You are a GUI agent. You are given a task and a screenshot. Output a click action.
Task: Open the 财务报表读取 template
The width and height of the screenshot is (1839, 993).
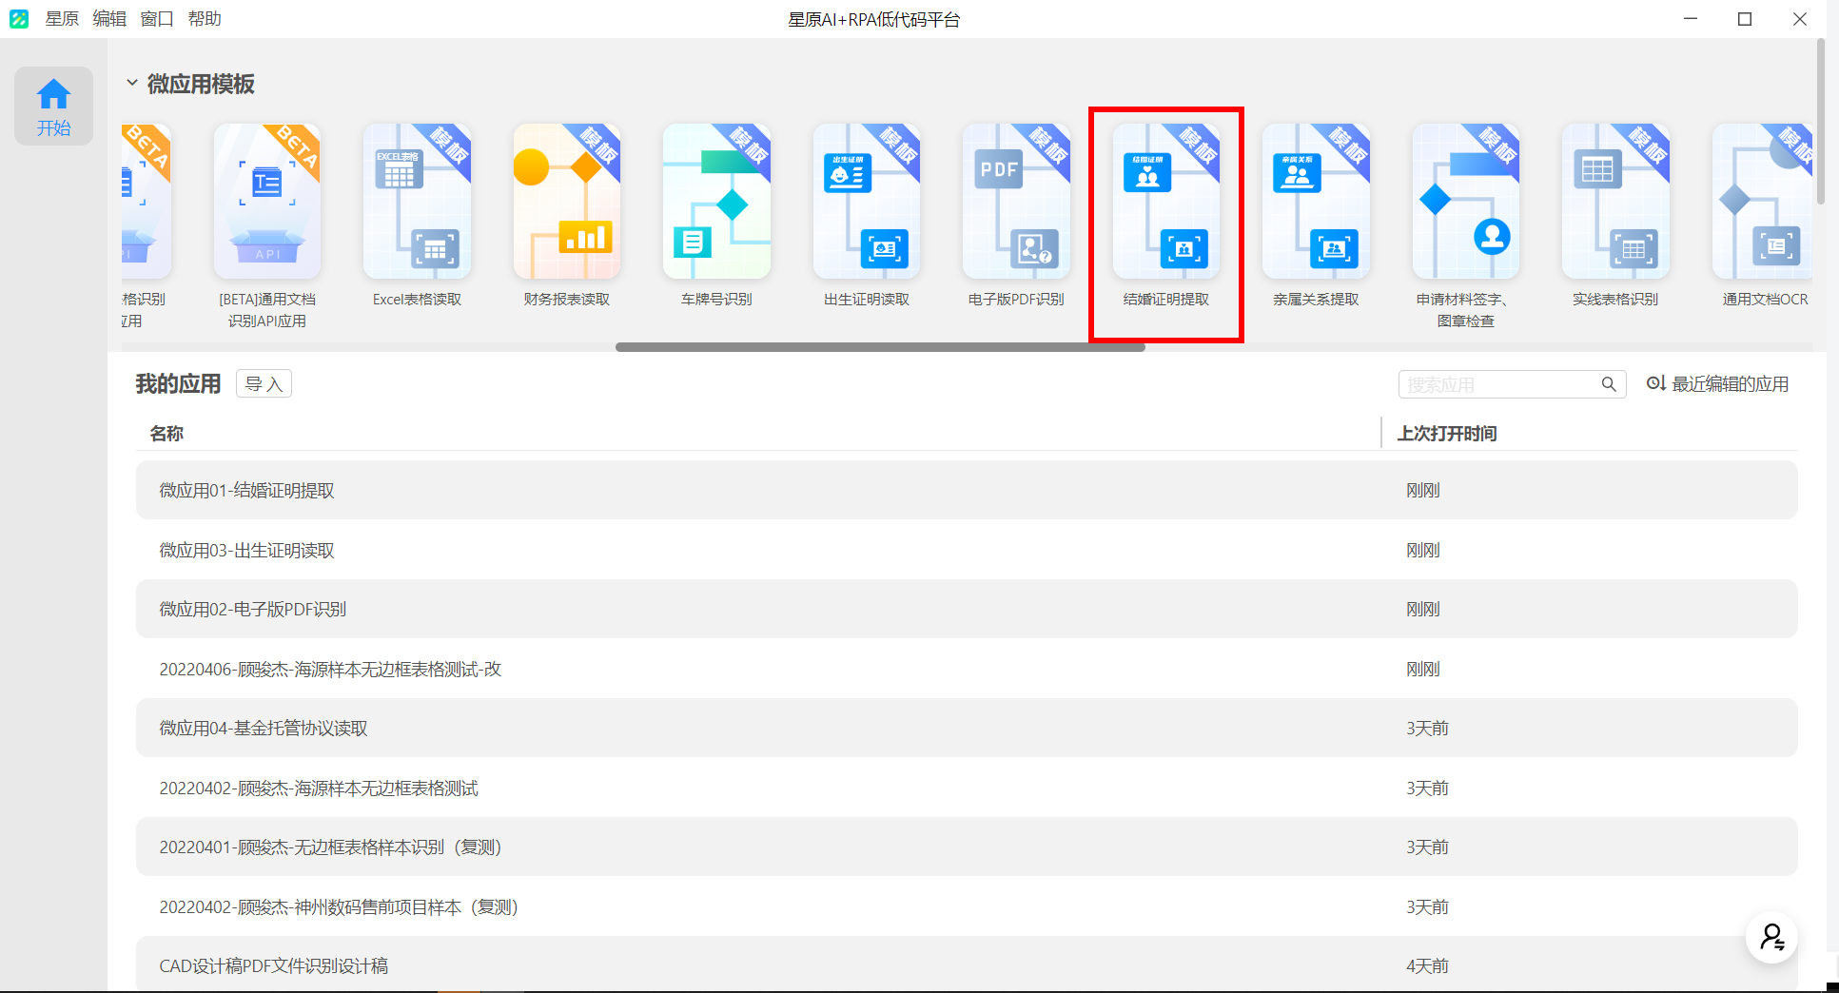pyautogui.click(x=567, y=201)
